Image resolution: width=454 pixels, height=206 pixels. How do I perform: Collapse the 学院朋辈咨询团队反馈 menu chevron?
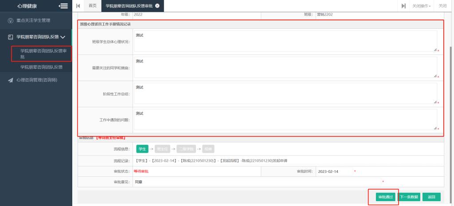[63, 37]
